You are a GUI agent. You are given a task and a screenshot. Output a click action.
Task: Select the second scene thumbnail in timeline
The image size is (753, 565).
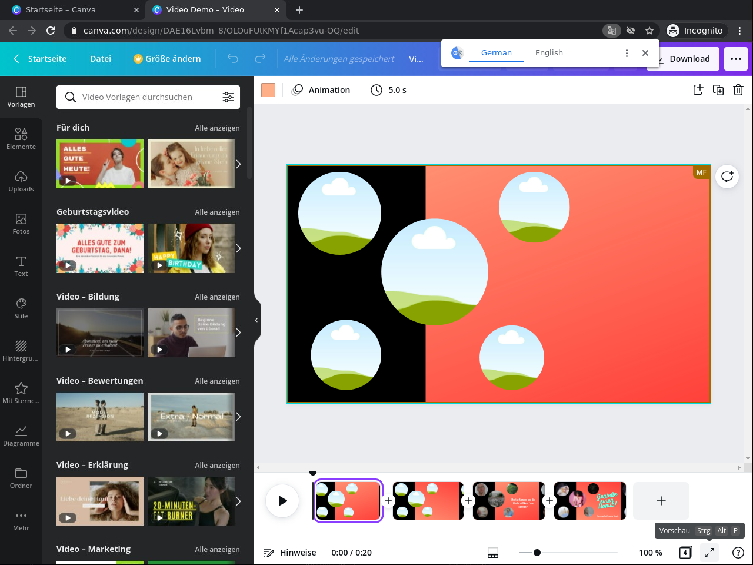pos(428,501)
